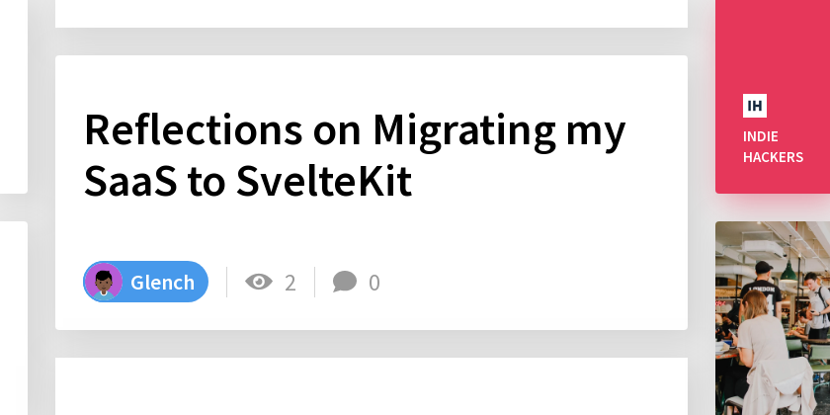Click the HACKERS label text on pink card
This screenshot has height=415, width=830.
point(774,157)
